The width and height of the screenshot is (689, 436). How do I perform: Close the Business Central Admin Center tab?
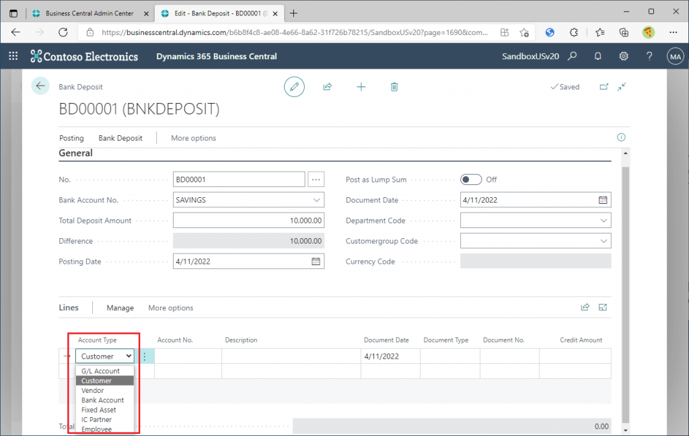coord(146,13)
